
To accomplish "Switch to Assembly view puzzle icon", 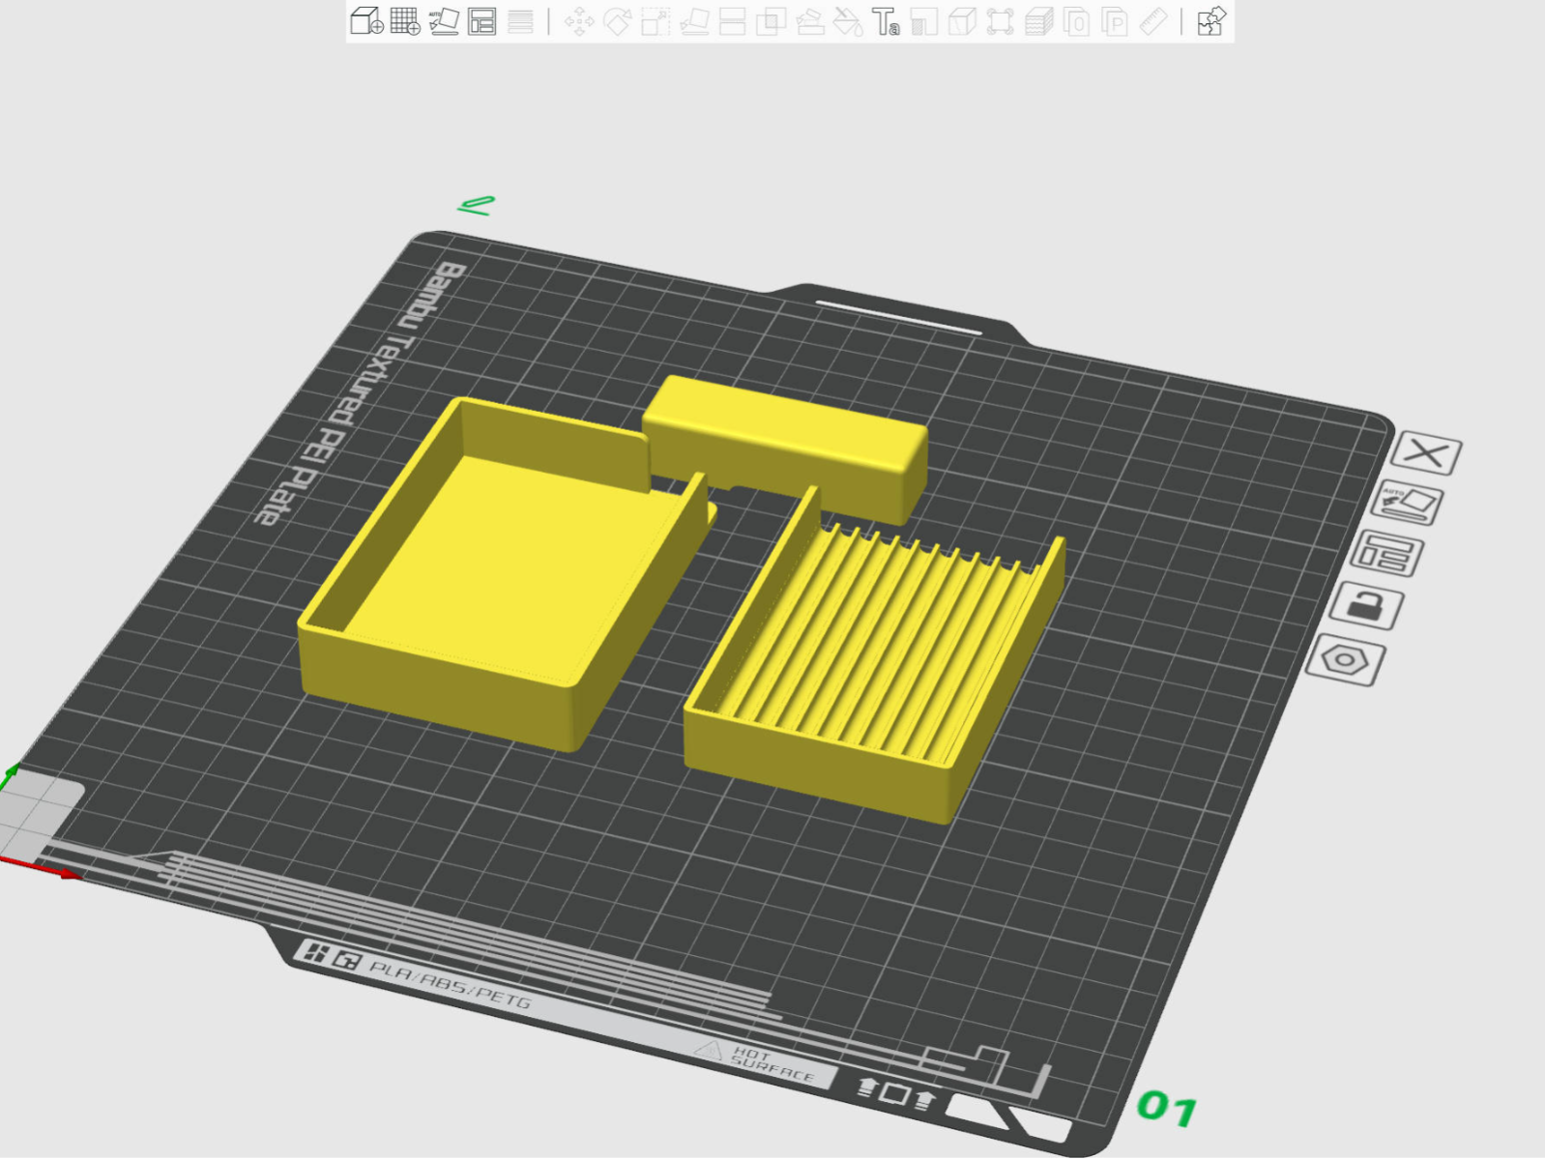I will click(1211, 21).
